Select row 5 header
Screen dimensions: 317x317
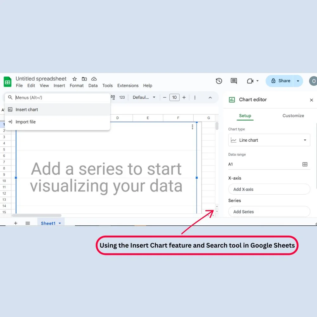(4, 150)
